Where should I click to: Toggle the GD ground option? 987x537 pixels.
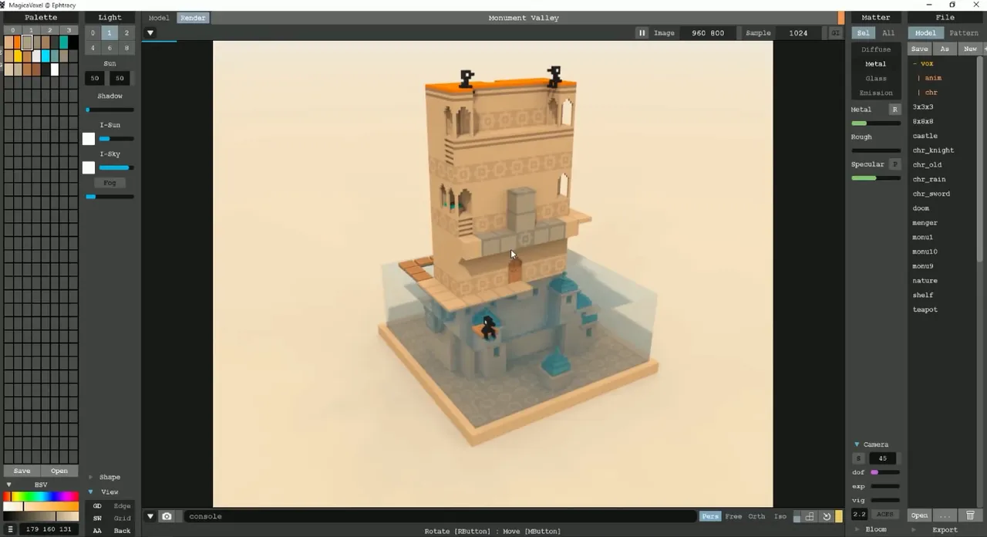tap(97, 506)
